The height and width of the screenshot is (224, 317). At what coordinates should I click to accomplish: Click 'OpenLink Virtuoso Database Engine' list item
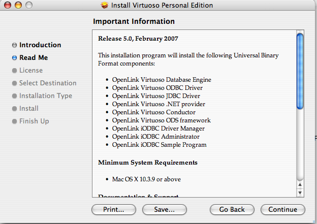point(162,80)
